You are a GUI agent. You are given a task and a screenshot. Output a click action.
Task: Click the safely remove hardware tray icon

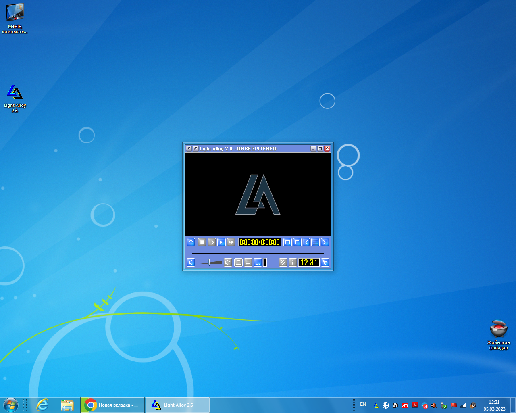pos(444,405)
